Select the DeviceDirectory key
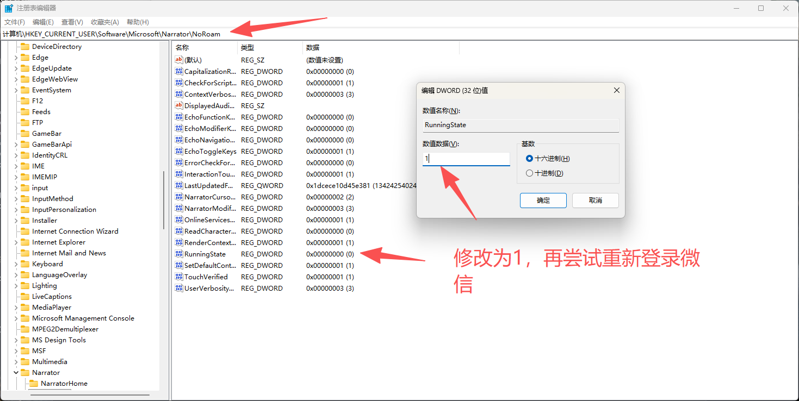The image size is (799, 401). [57, 46]
